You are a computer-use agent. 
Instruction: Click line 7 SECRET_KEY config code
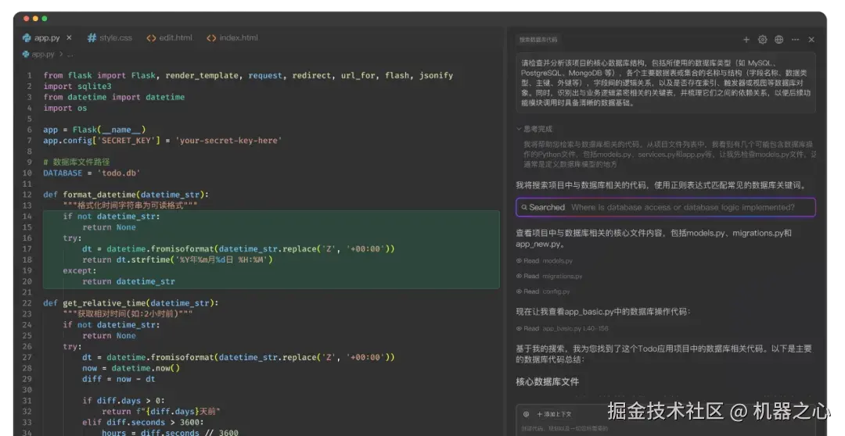coord(162,141)
